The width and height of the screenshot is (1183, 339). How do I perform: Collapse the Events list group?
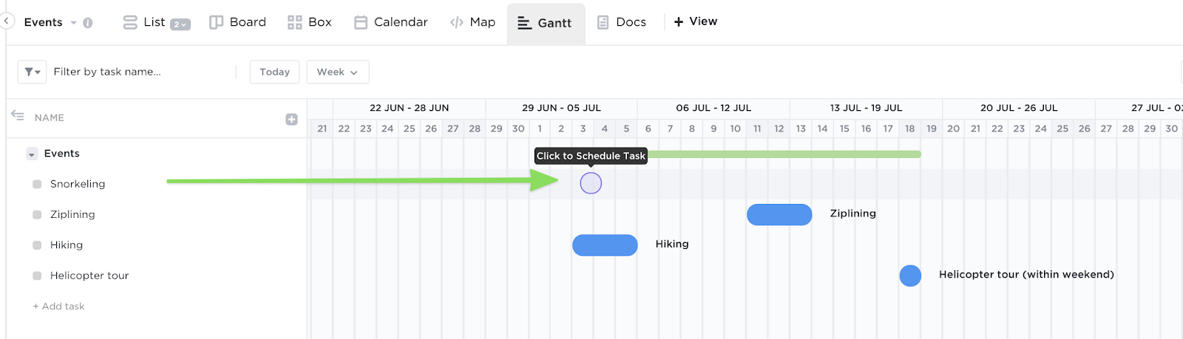[32, 154]
